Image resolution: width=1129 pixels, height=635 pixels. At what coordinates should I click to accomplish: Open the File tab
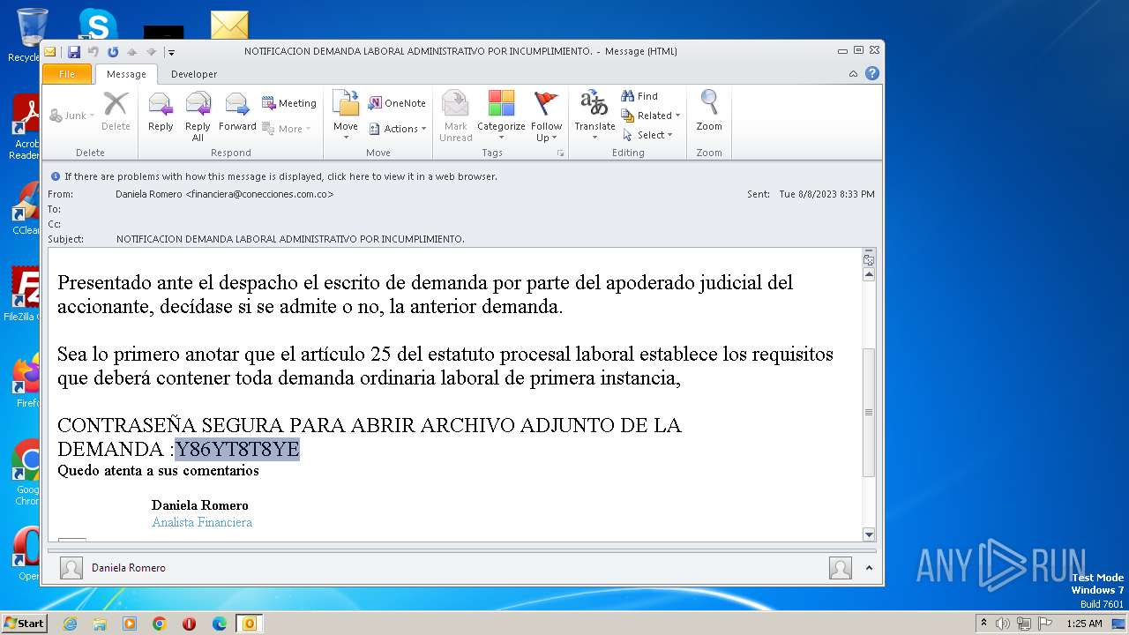point(67,74)
